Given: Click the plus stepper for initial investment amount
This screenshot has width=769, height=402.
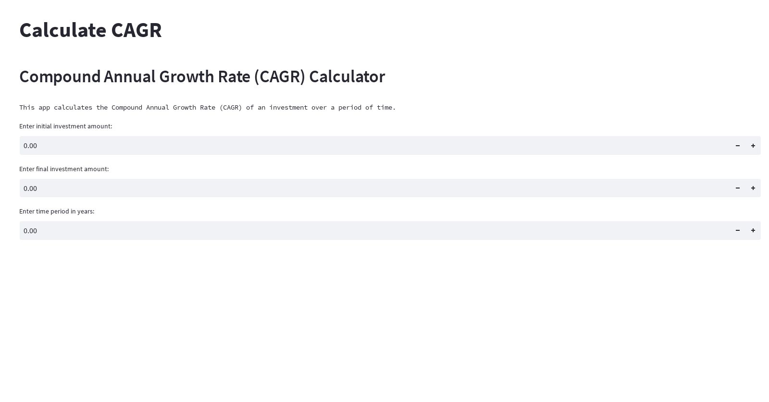Looking at the screenshot, I should point(753,145).
